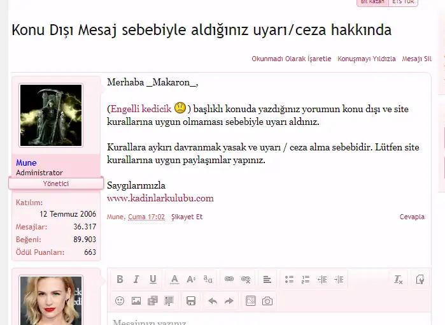Insert a bulleted list
The height and width of the screenshot is (325, 445).
pyautogui.click(x=289, y=279)
